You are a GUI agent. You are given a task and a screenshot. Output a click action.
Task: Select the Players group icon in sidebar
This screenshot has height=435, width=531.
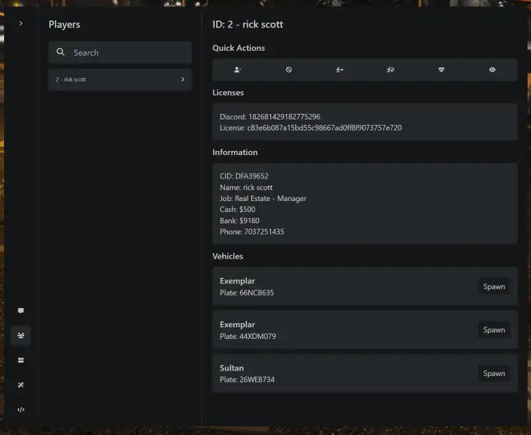click(21, 336)
